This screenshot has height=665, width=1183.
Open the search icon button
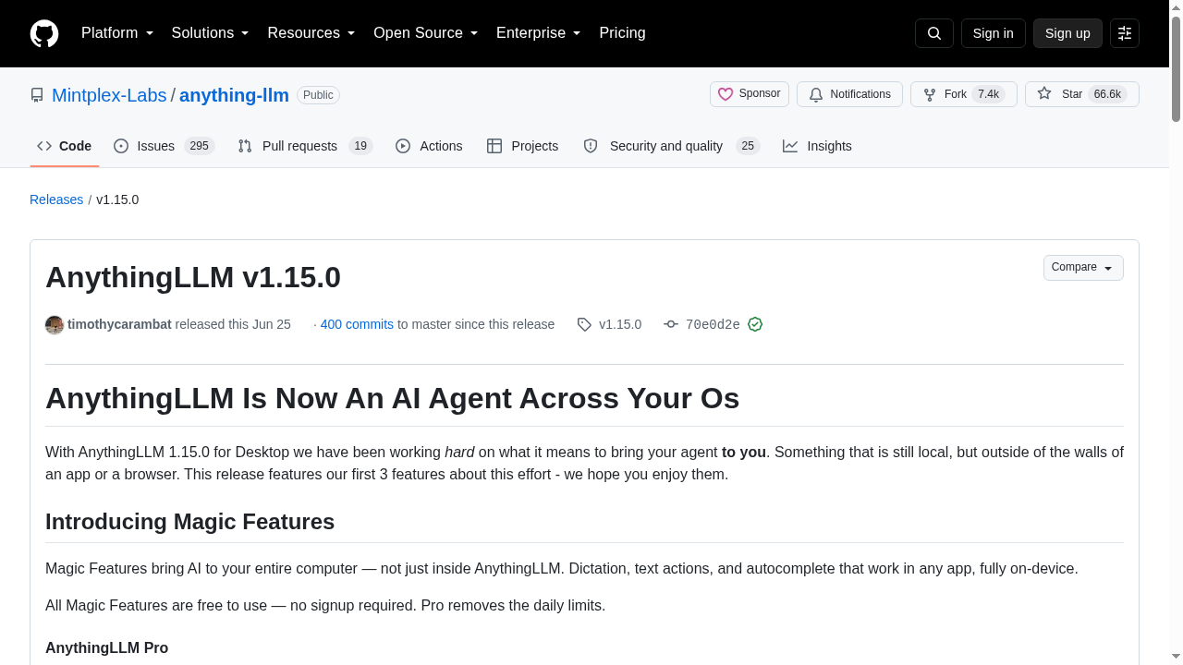point(933,33)
